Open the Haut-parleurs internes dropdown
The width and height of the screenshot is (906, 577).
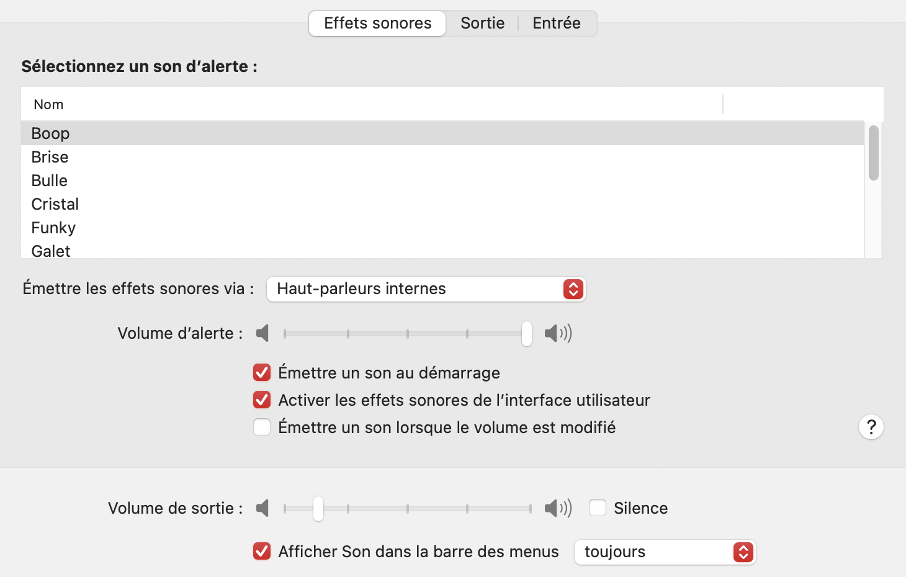[x=426, y=288]
